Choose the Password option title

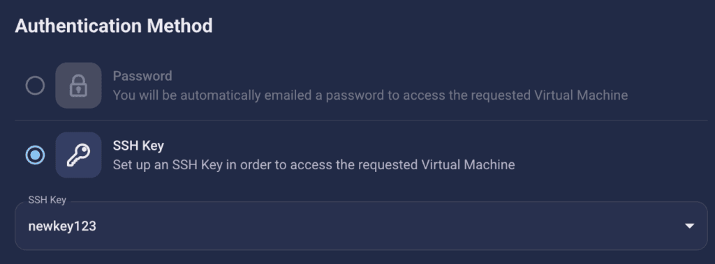point(142,75)
